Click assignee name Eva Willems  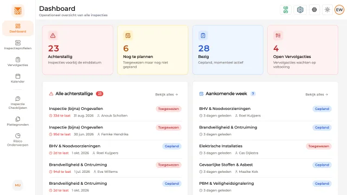[x=107, y=172]
